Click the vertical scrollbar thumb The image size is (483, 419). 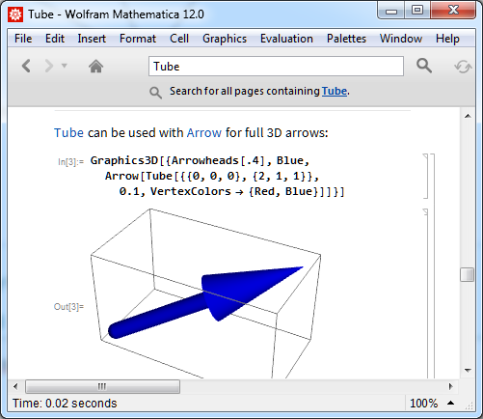coord(468,275)
